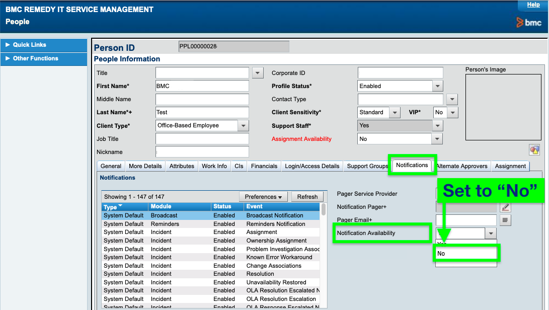549x310 pixels.
Task: Select the Resolution event row
Action: pos(211,274)
